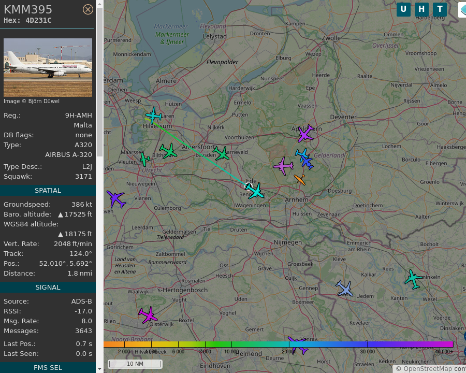Select the dark blue aircraft below Gelderland label
This screenshot has width=466, height=373.
tap(307, 162)
